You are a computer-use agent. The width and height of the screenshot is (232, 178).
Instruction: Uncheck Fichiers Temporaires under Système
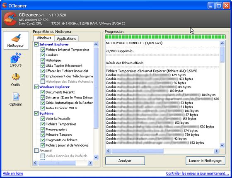[x=43, y=124]
